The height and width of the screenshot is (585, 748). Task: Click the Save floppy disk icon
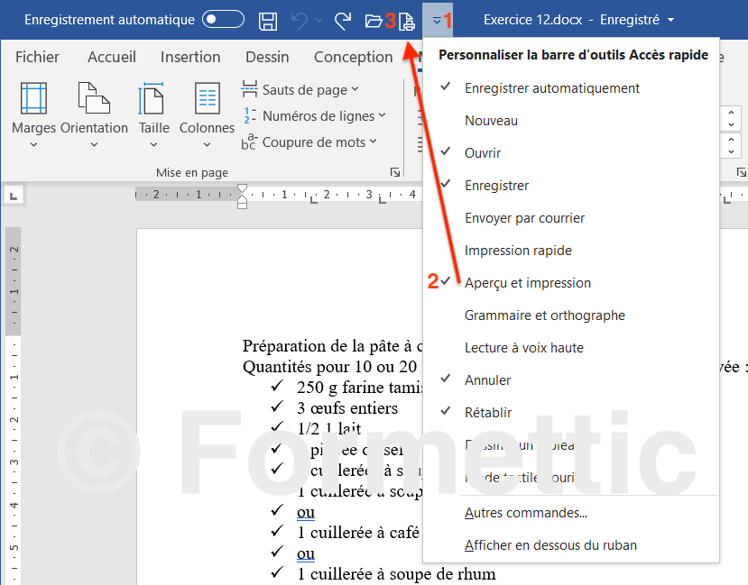click(268, 20)
